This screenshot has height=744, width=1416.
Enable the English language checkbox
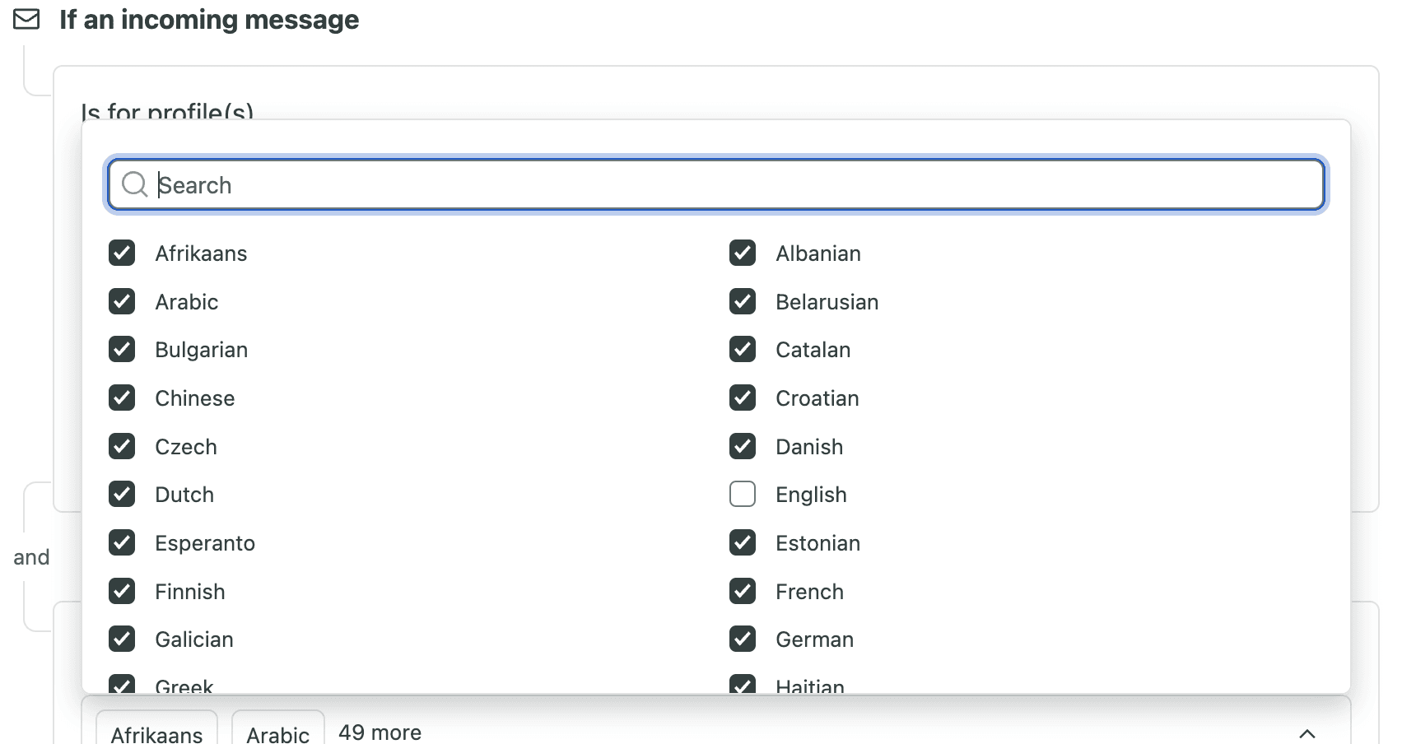(x=743, y=494)
